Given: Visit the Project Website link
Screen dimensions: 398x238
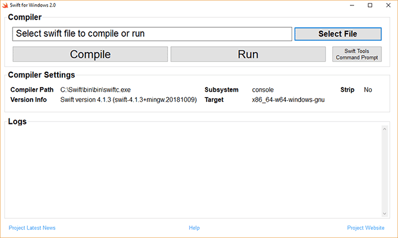Looking at the screenshot, I should (365, 228).
